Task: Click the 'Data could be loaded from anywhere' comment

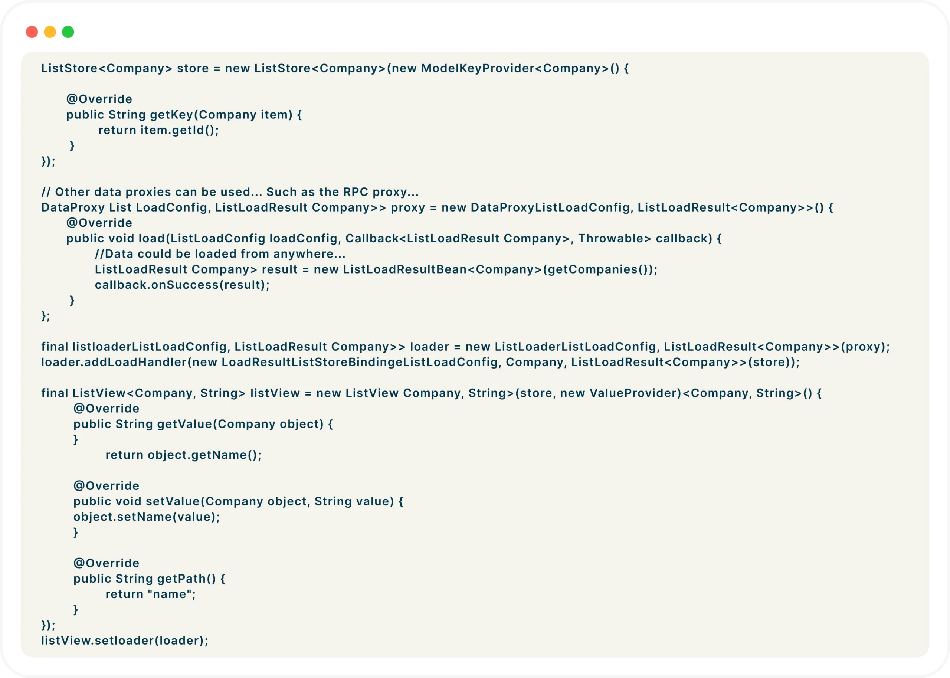Action: [x=220, y=254]
